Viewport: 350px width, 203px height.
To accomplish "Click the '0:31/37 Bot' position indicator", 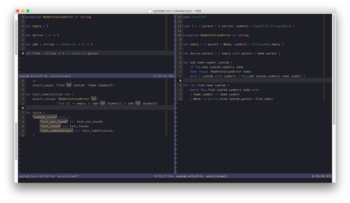I will (164, 176).
